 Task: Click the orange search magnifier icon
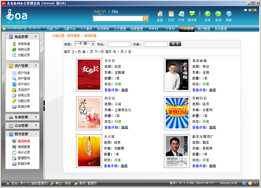pos(145,19)
